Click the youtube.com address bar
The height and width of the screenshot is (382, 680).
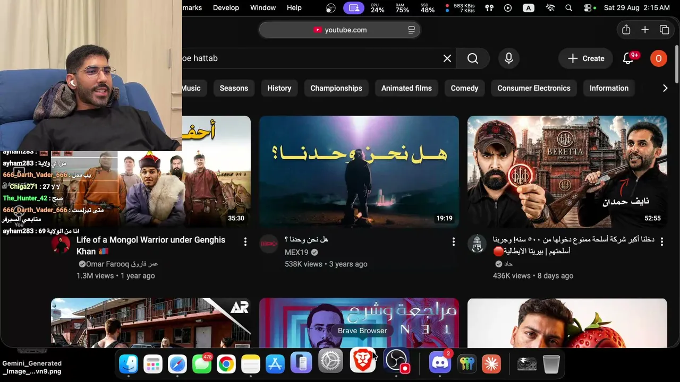point(340,30)
